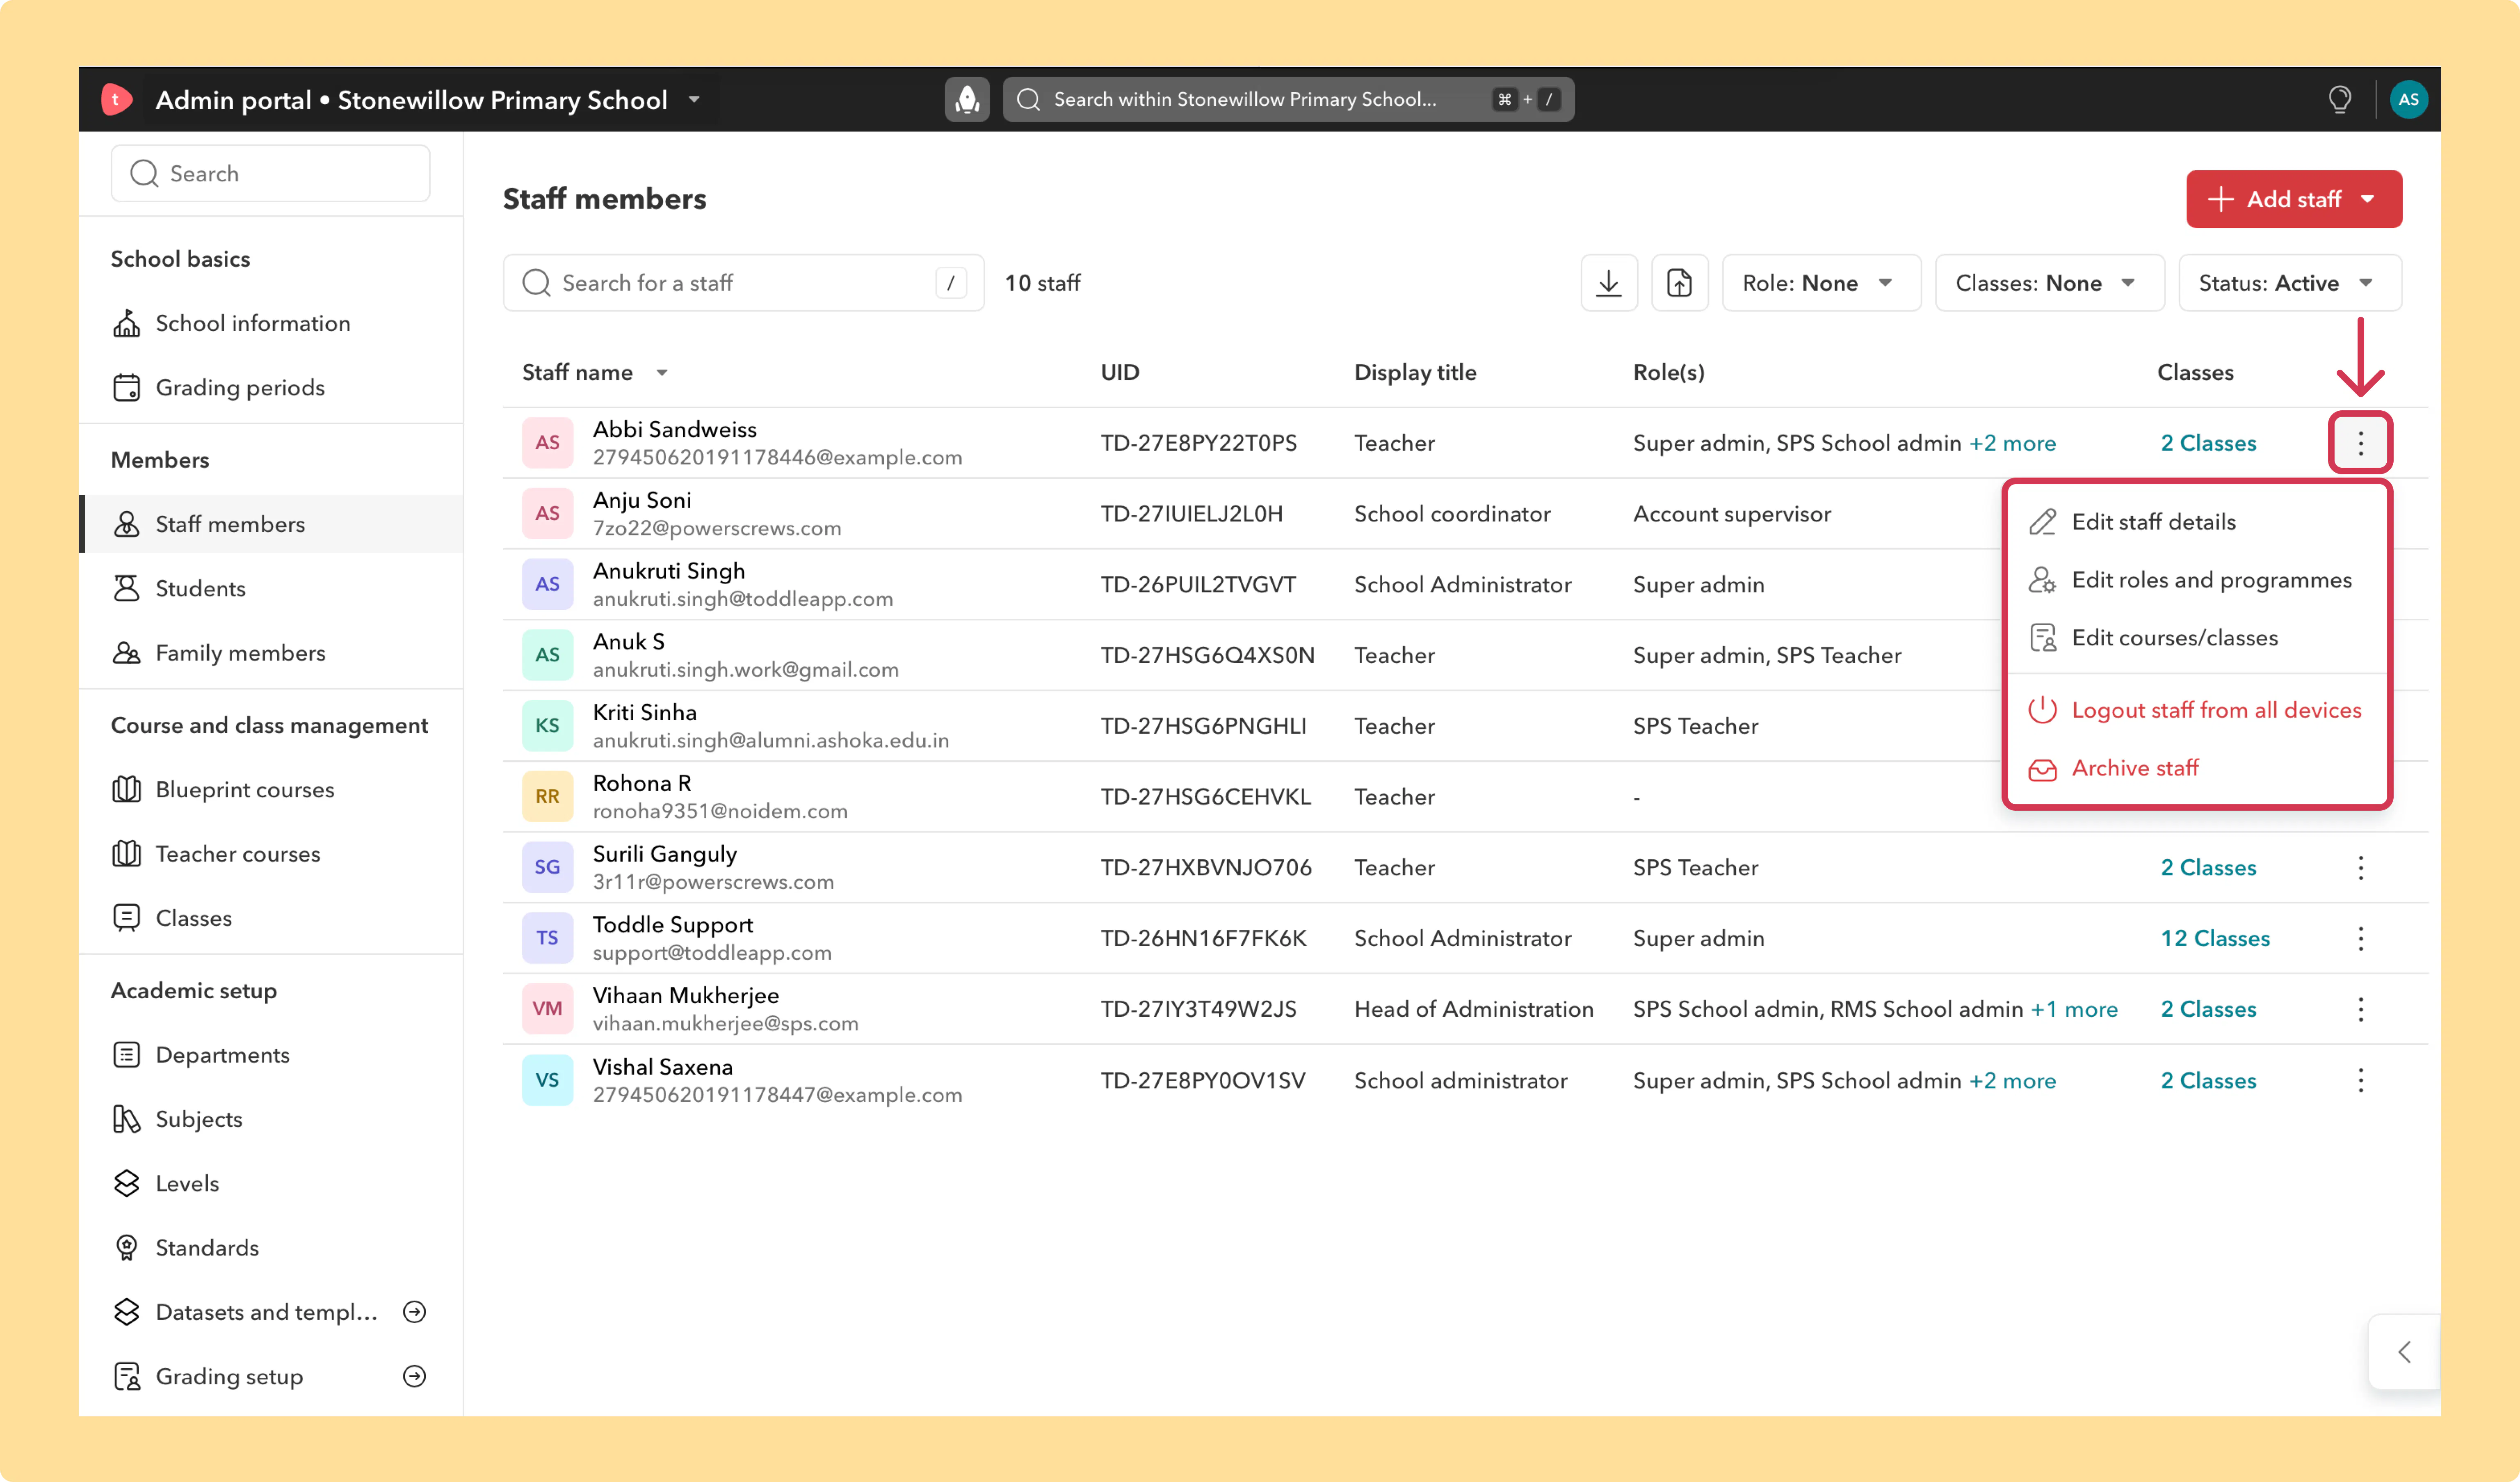
Task: Click the Abbi Sandweiss AS avatar
Action: [547, 442]
